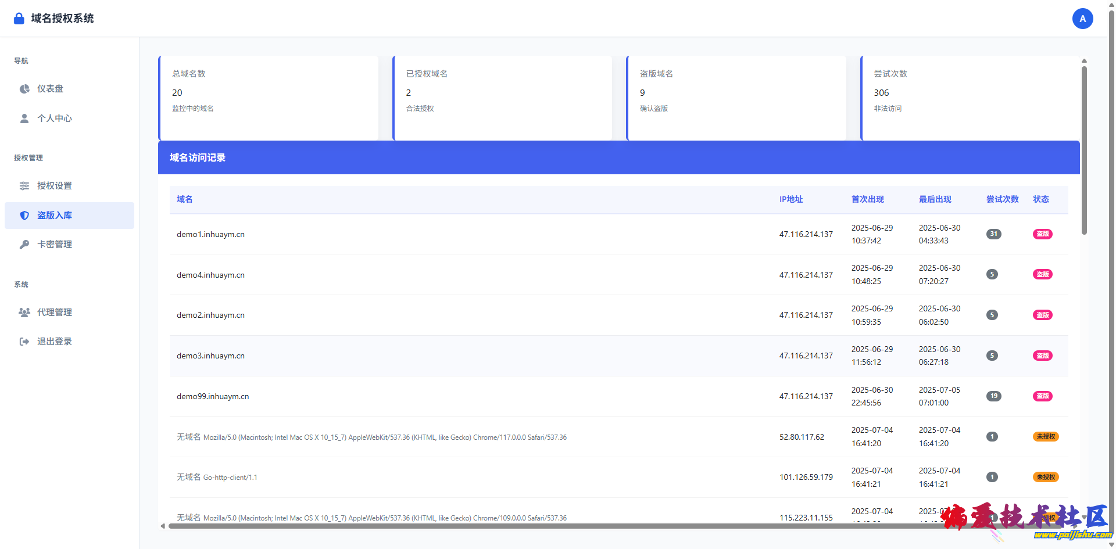Click the key icon for 卡密管理
Screen dimensions: 1116x549
pyautogui.click(x=24, y=245)
